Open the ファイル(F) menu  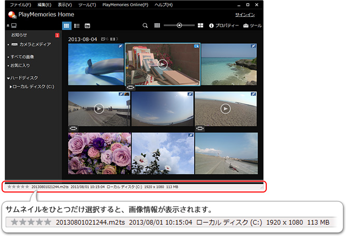[x=20, y=5]
